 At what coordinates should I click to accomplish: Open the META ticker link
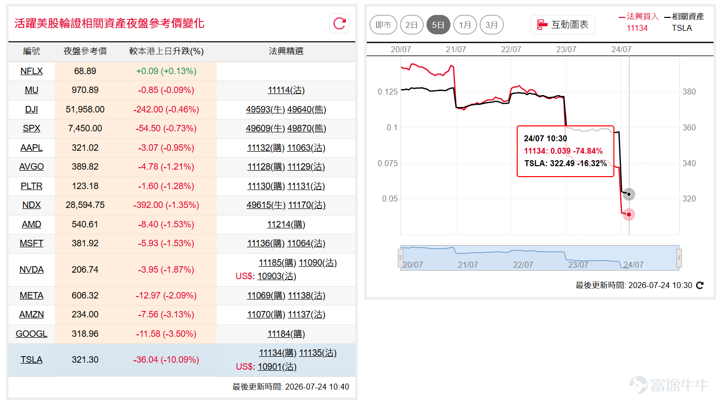click(x=31, y=296)
